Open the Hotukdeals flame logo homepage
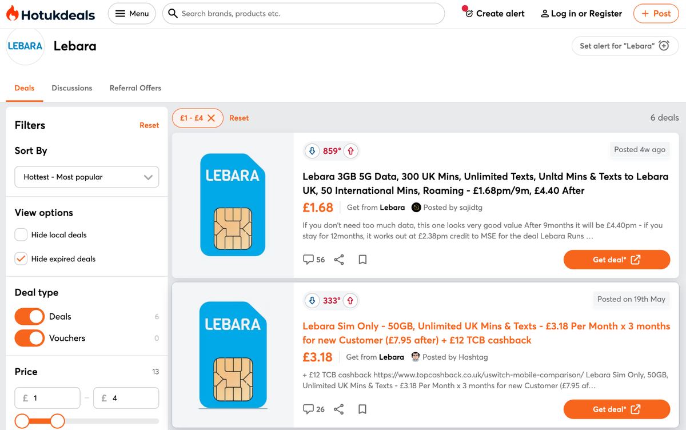The width and height of the screenshot is (686, 430). (50, 14)
